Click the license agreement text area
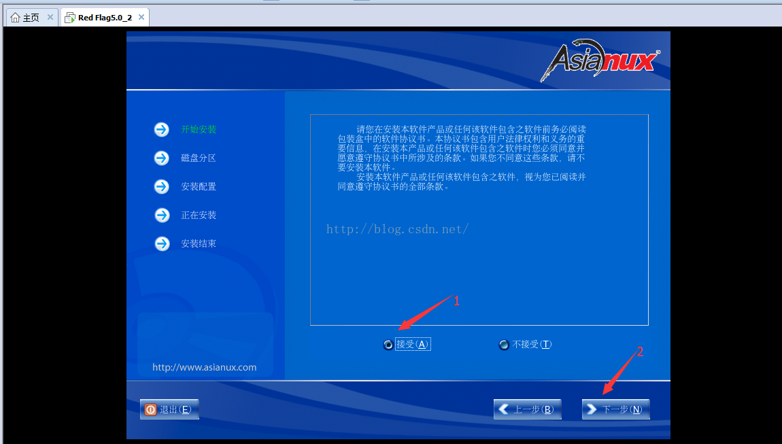 click(479, 220)
